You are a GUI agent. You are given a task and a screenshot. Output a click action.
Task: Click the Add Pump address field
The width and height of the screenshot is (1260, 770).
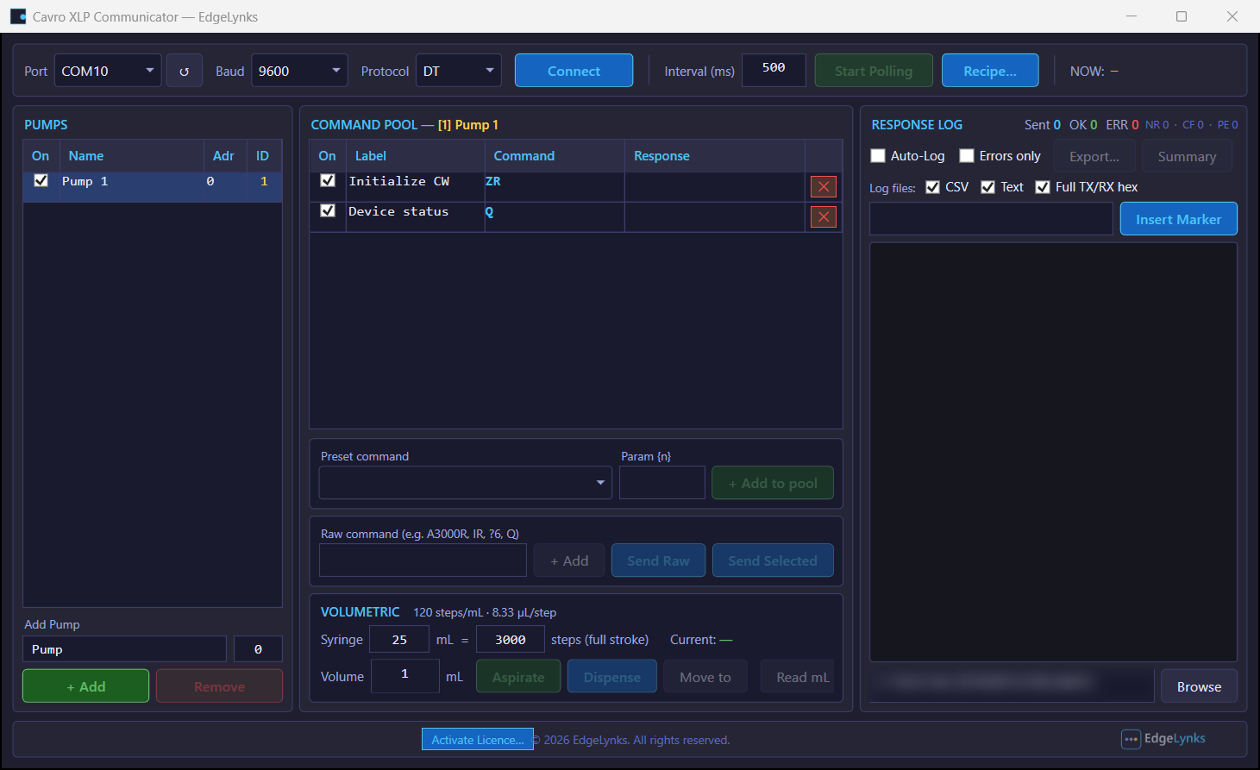(258, 649)
